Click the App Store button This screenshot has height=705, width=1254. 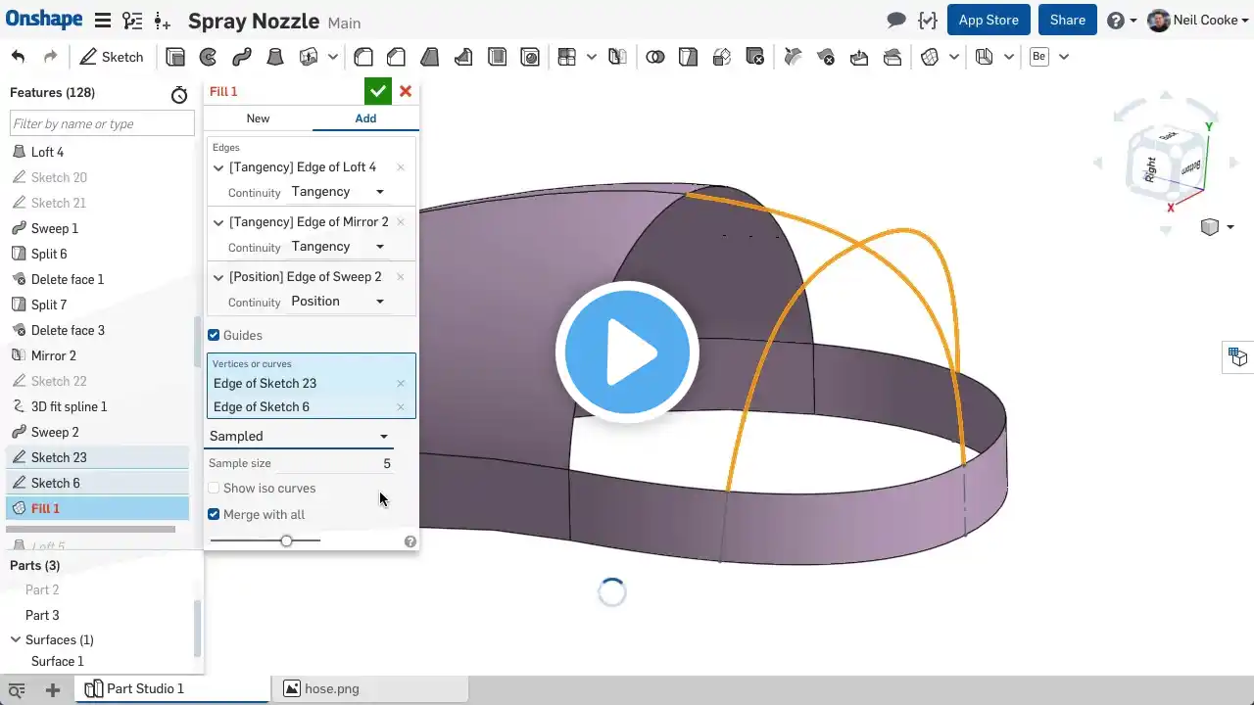[x=989, y=20]
